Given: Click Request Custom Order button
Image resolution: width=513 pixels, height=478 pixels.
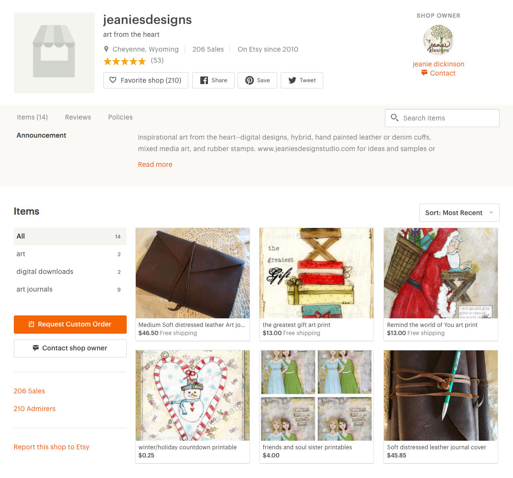Looking at the screenshot, I should pyautogui.click(x=70, y=324).
